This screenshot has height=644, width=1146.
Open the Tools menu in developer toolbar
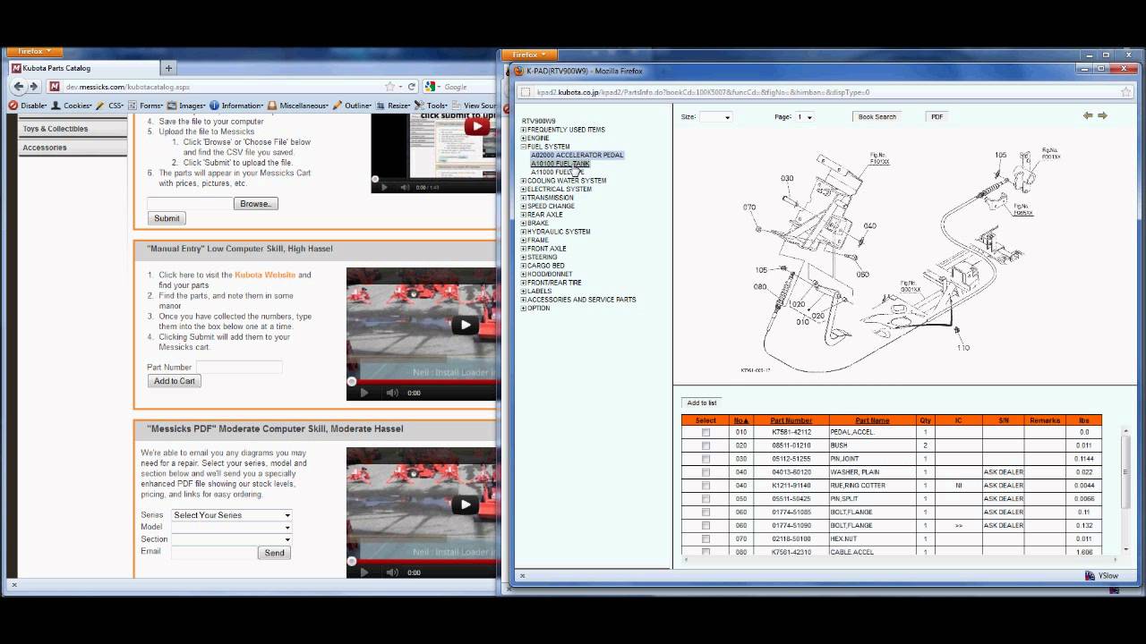432,106
